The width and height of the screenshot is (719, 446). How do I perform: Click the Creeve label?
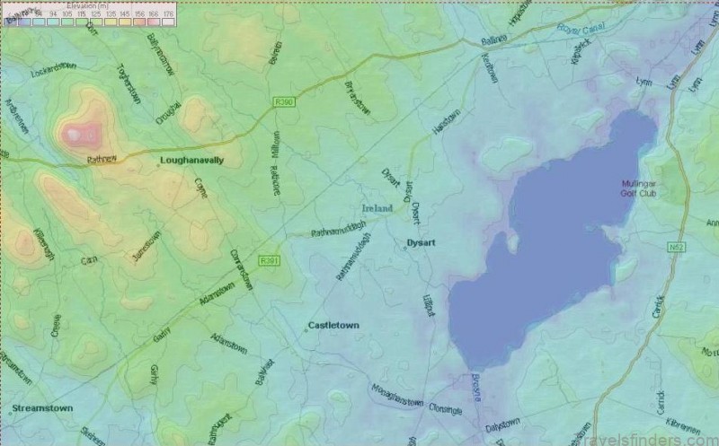coord(56,326)
